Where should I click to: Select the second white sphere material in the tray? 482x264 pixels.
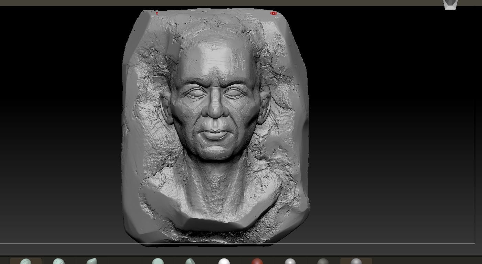click(291, 261)
